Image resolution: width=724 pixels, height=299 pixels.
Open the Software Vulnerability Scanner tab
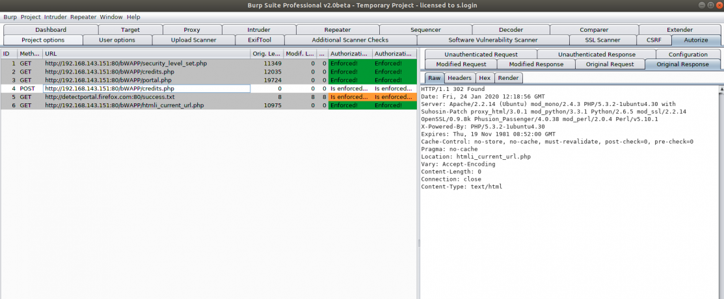click(492, 40)
